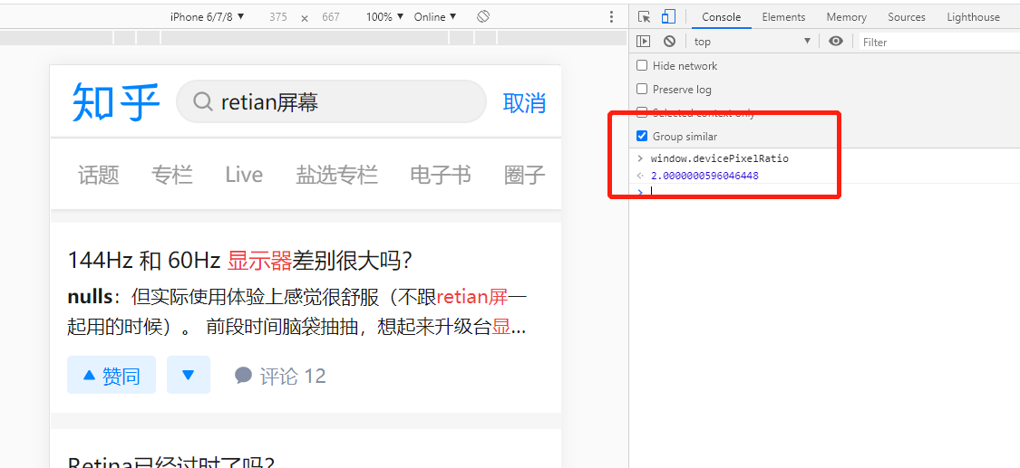This screenshot has width=1020, height=468.
Task: Click the 取消 cancel link
Action: [x=524, y=102]
